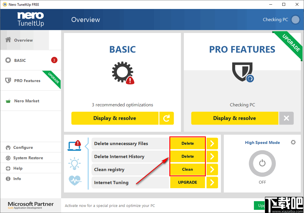Expand Delete Internet History details arrow
Screen dimensions: 304x213
[x=212, y=157]
